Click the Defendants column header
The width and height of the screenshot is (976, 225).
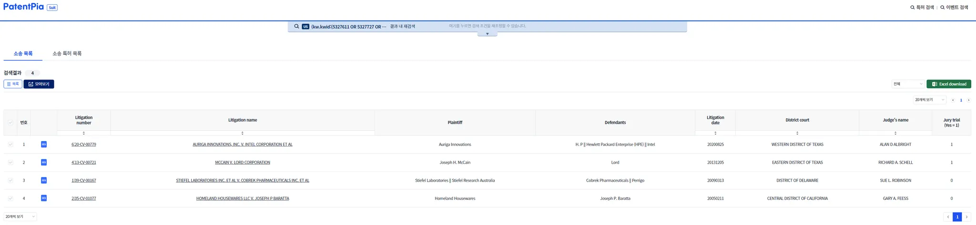coord(615,123)
